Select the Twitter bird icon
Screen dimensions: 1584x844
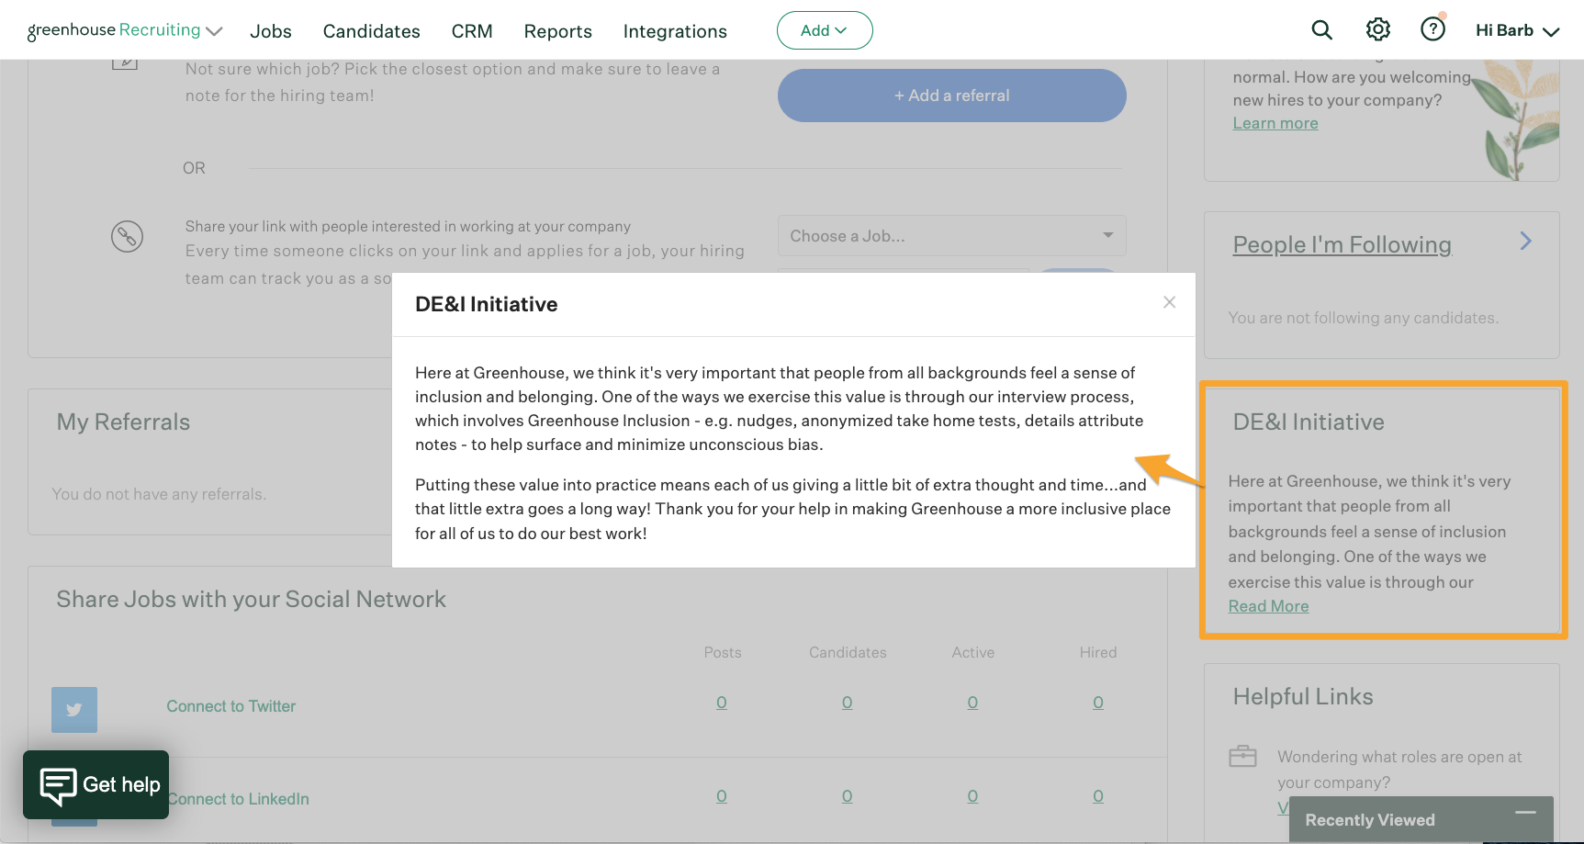[x=73, y=709]
